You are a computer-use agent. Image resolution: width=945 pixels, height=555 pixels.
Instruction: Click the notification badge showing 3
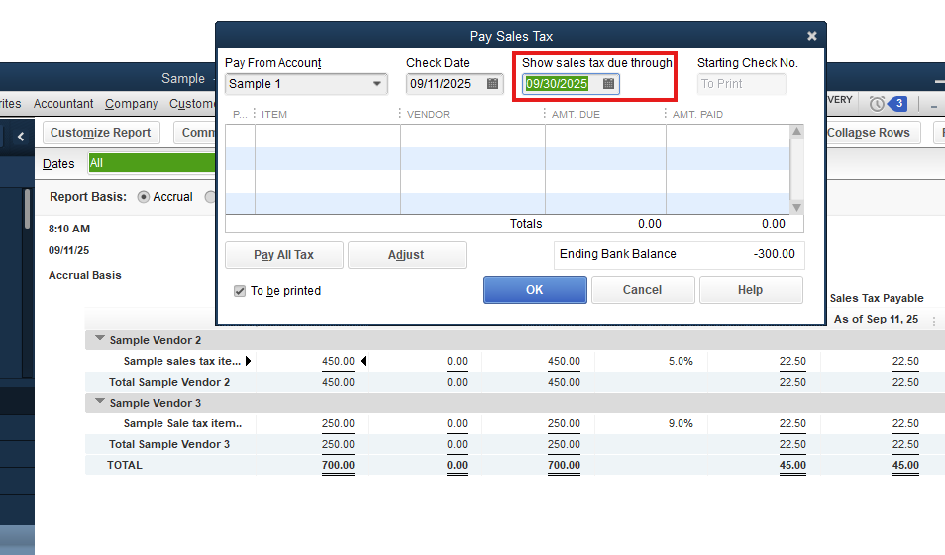pyautogui.click(x=898, y=103)
